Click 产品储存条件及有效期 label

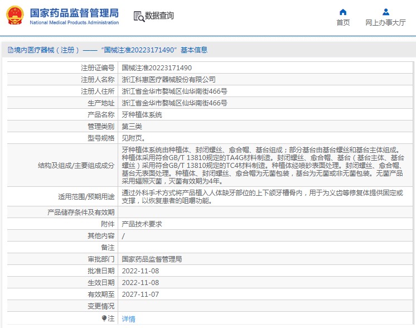(x=81, y=213)
